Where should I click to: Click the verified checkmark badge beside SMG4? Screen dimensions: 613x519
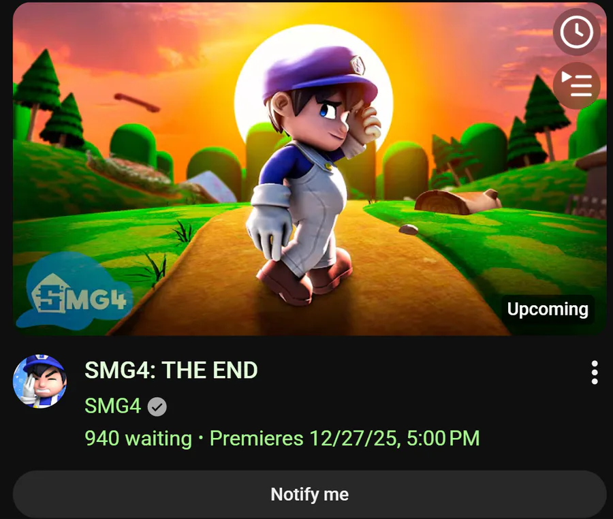tap(157, 407)
